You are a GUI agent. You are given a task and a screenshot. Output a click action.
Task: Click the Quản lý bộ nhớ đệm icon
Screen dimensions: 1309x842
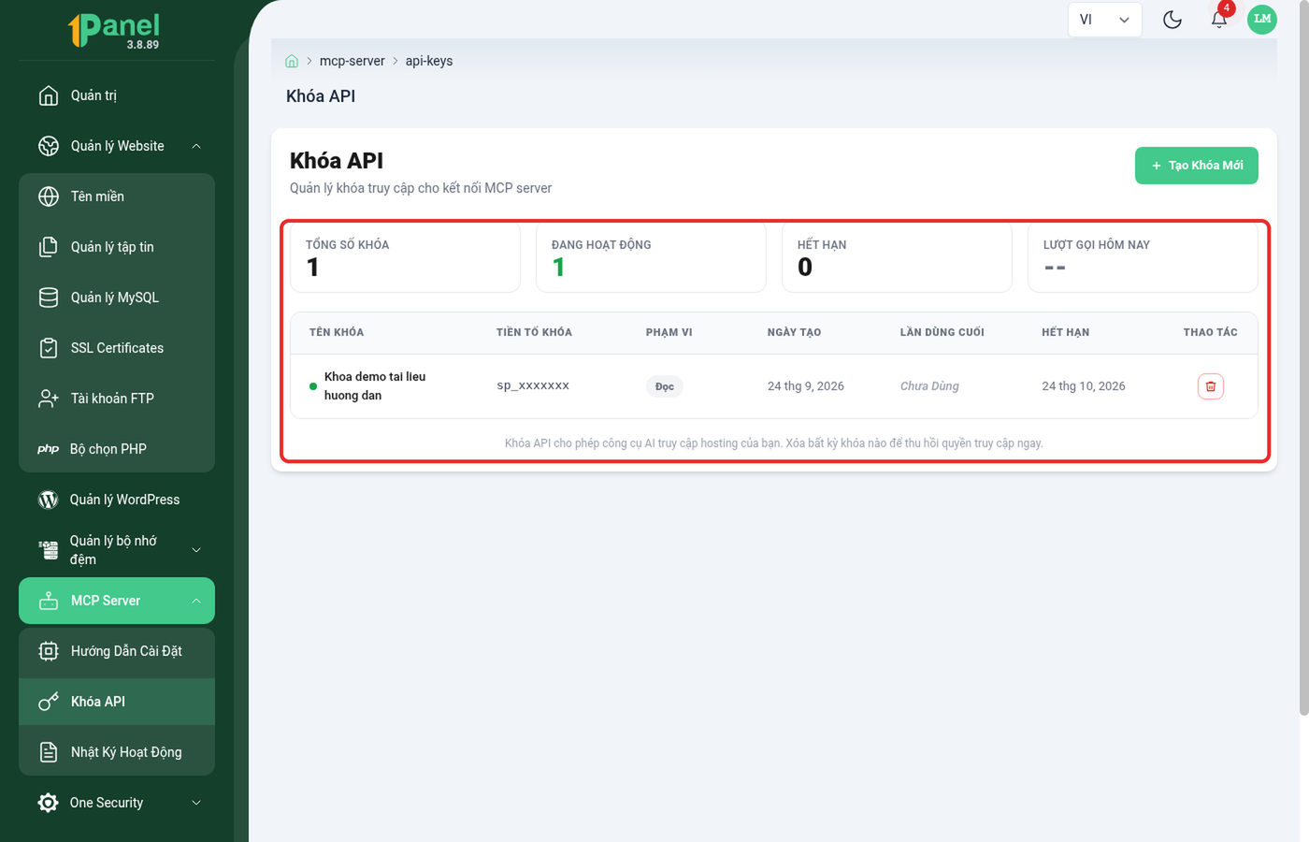click(49, 550)
